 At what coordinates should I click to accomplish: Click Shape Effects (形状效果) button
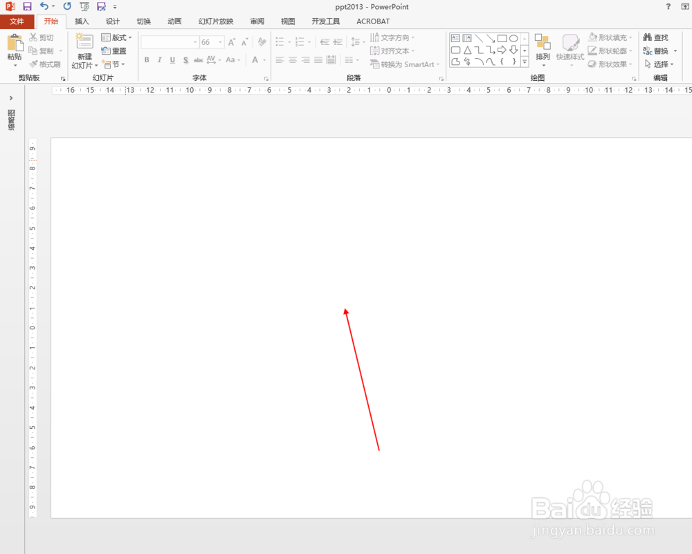coord(610,64)
